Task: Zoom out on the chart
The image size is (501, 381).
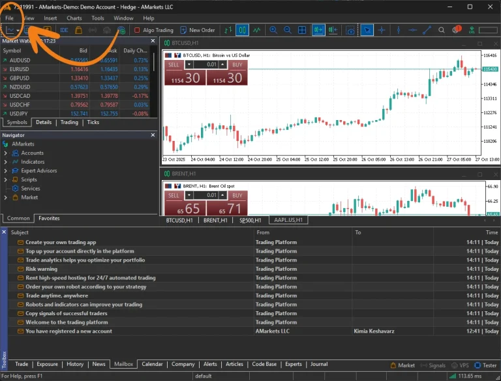Action: point(288,30)
